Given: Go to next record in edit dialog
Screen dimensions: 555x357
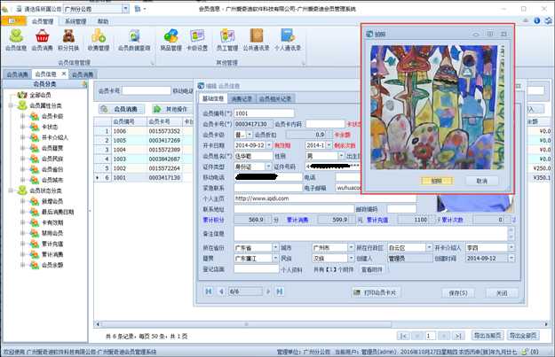Looking at the screenshot, I should [x=268, y=291].
